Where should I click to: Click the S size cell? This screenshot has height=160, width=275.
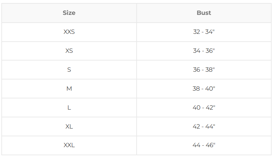69,70
